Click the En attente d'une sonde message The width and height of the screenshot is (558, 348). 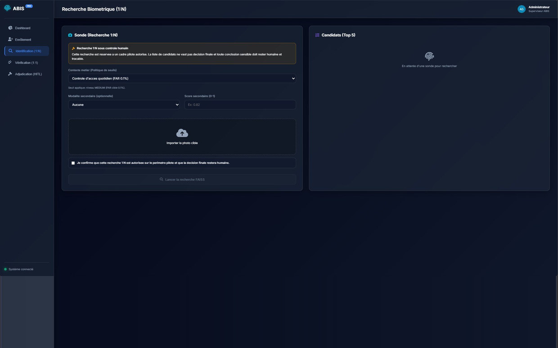pos(429,66)
